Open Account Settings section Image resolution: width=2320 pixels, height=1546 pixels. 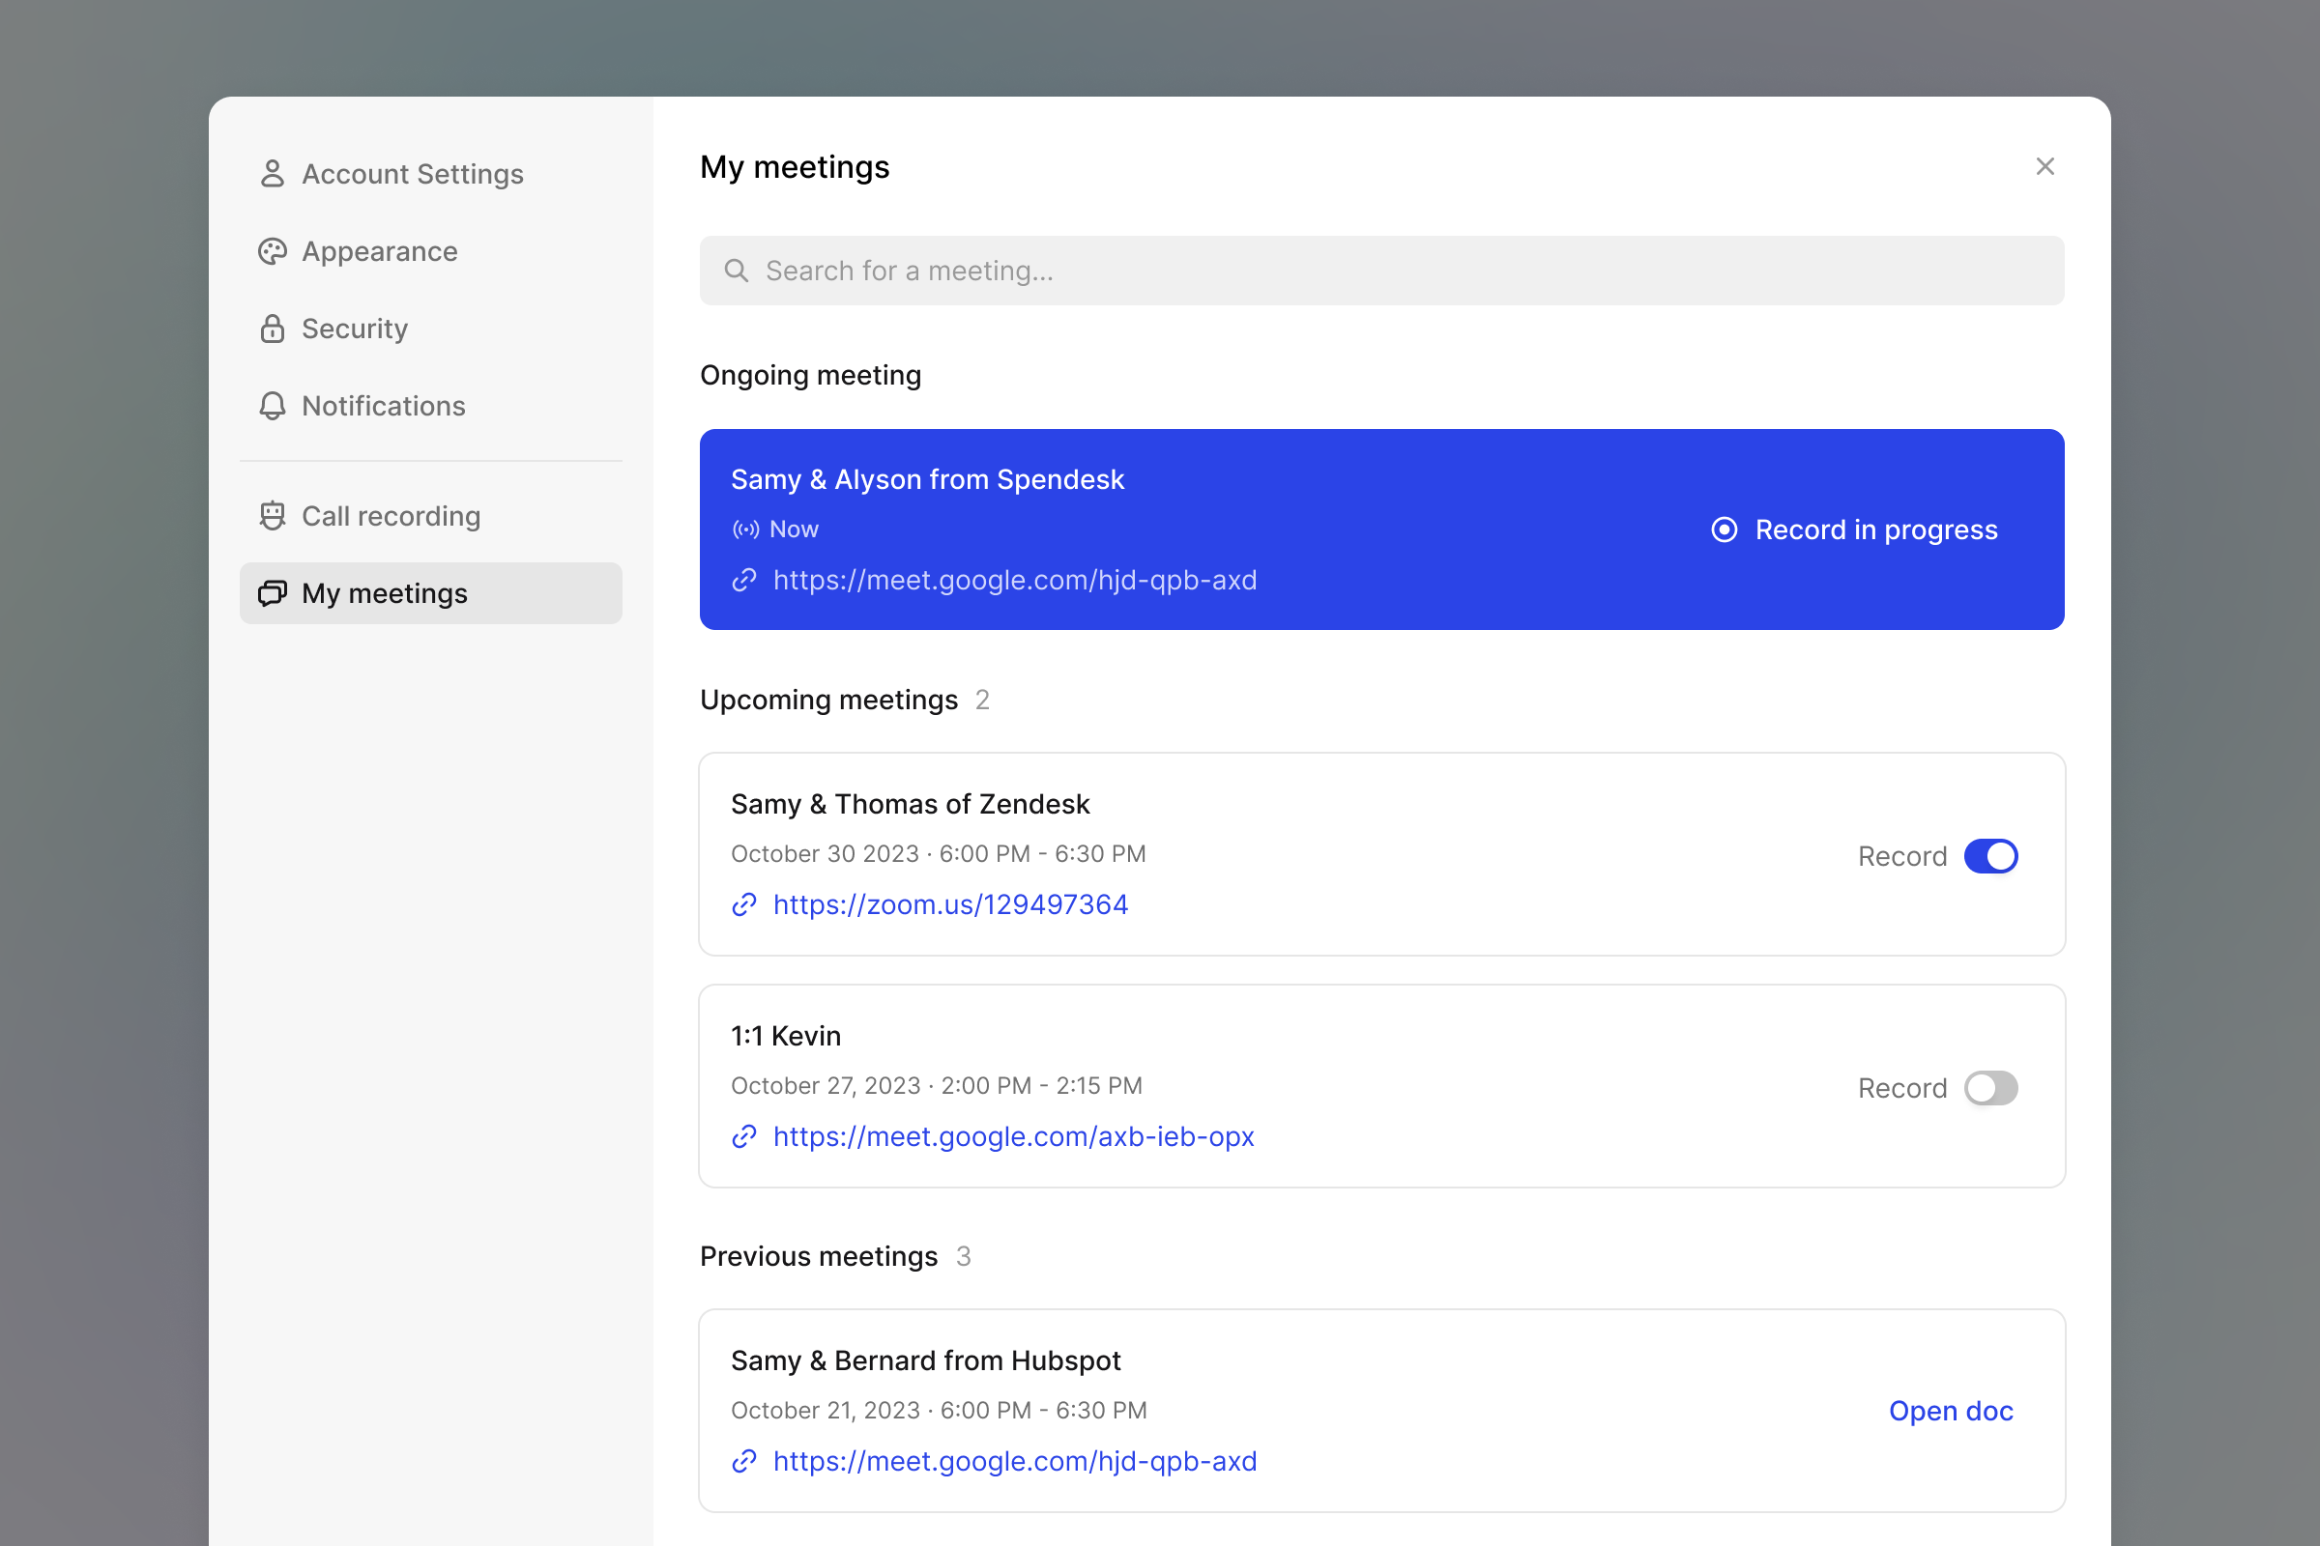[431, 174]
